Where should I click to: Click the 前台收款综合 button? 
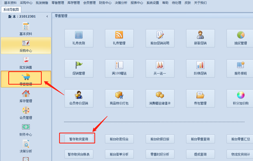click(x=119, y=139)
